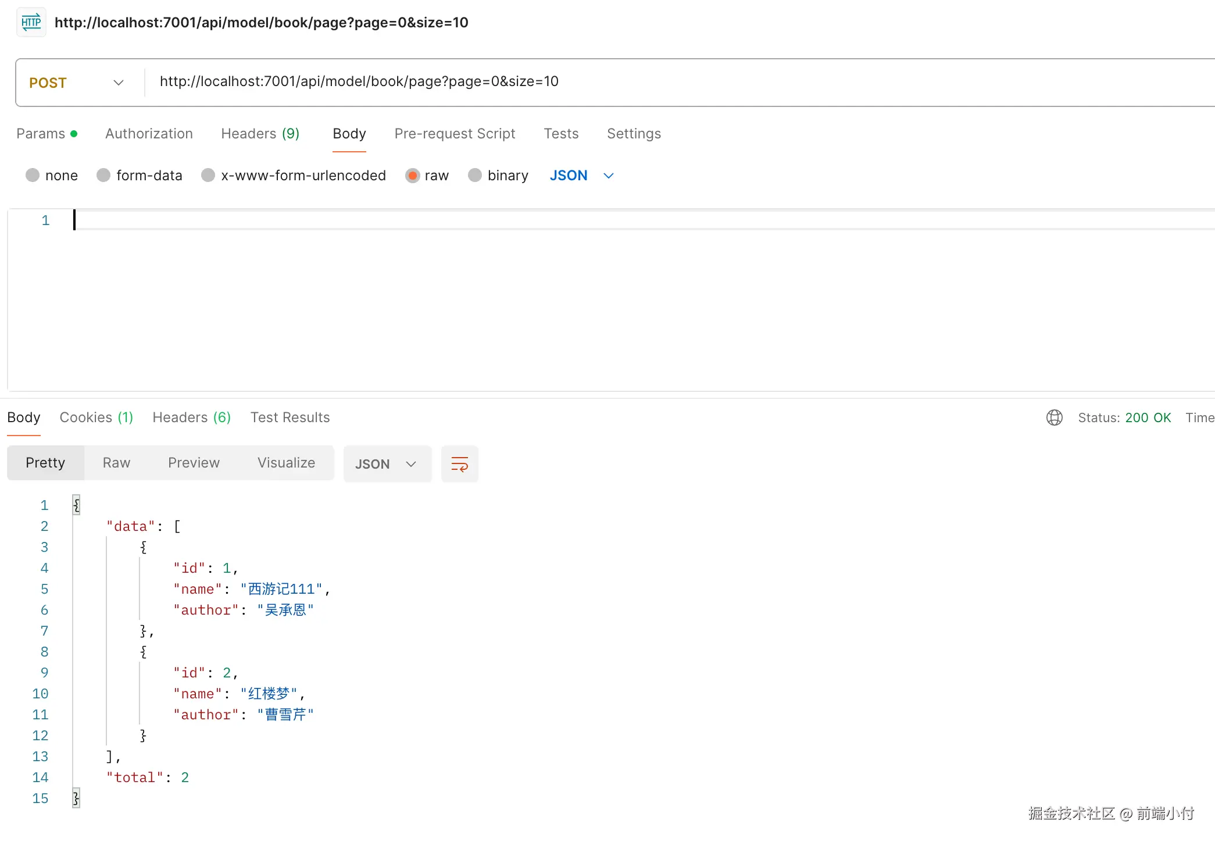Click the green Params indicator dot

(x=74, y=134)
